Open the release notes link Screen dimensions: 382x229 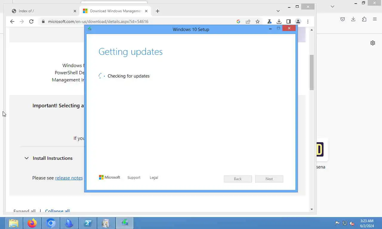pos(69,178)
